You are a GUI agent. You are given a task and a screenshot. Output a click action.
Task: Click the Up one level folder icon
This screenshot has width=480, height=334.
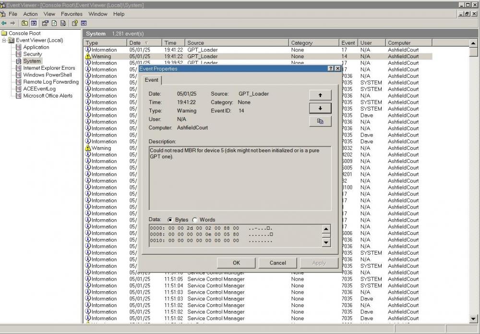tap(25, 23)
